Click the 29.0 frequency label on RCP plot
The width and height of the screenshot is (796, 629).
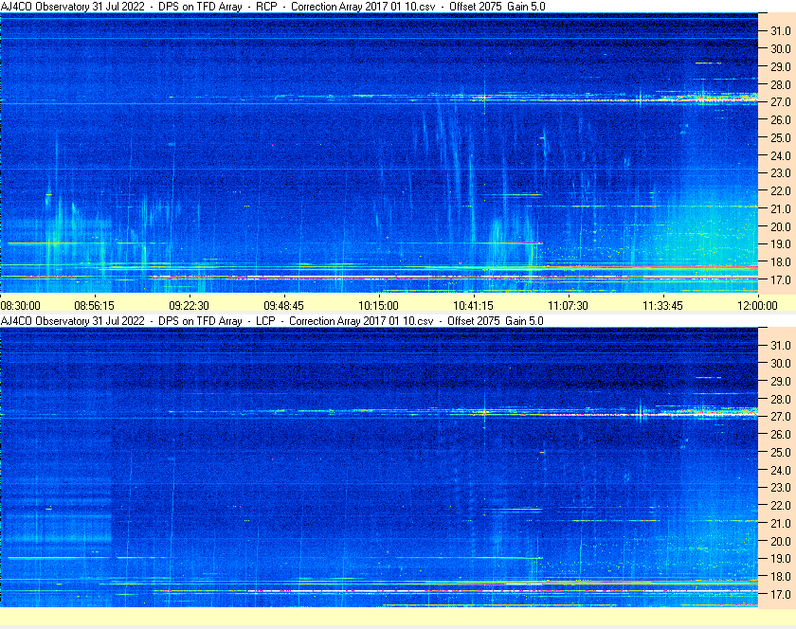781,66
